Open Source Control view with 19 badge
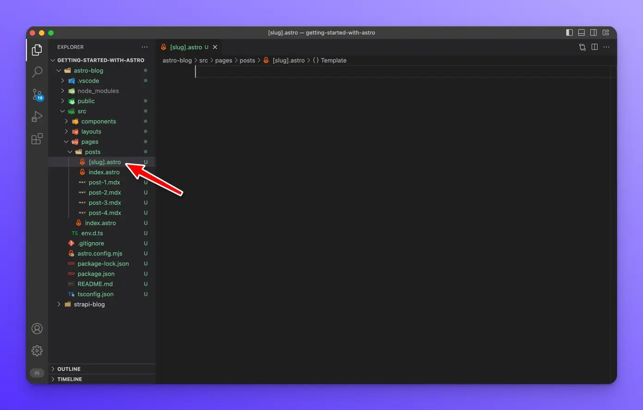This screenshot has width=643, height=410. point(37,95)
